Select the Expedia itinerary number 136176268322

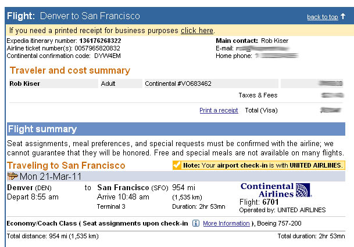coord(100,41)
